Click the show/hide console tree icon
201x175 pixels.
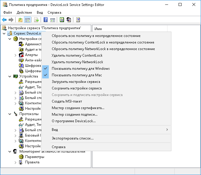click(x=27, y=20)
